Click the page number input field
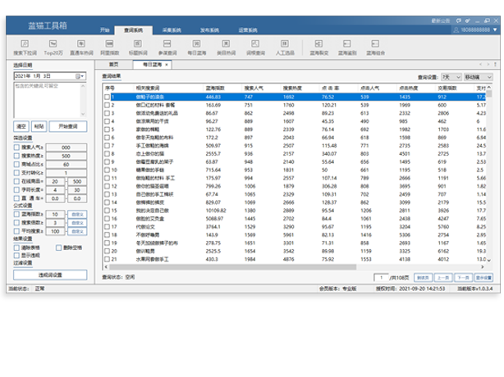Viewport: 504px width, 377px height. (383, 277)
